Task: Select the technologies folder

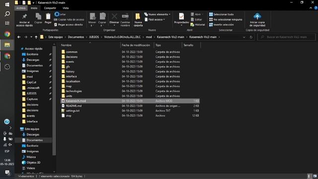Action: (130, 91)
